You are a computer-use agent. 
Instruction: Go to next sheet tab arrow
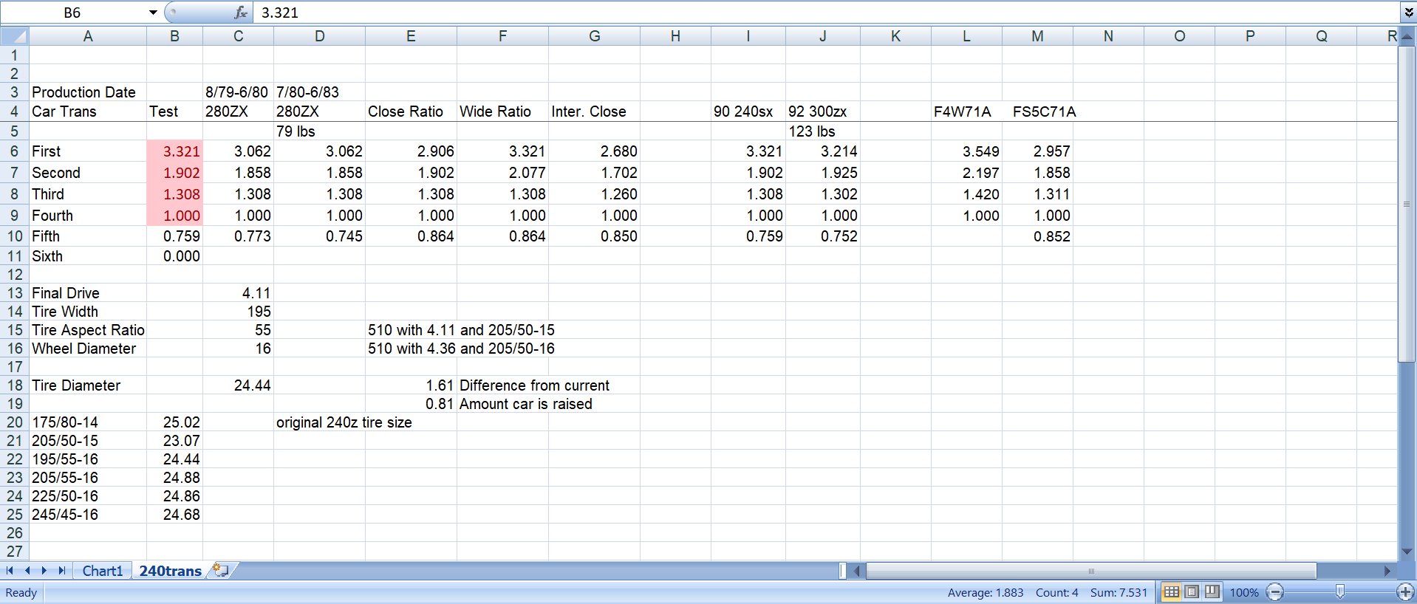[x=44, y=571]
